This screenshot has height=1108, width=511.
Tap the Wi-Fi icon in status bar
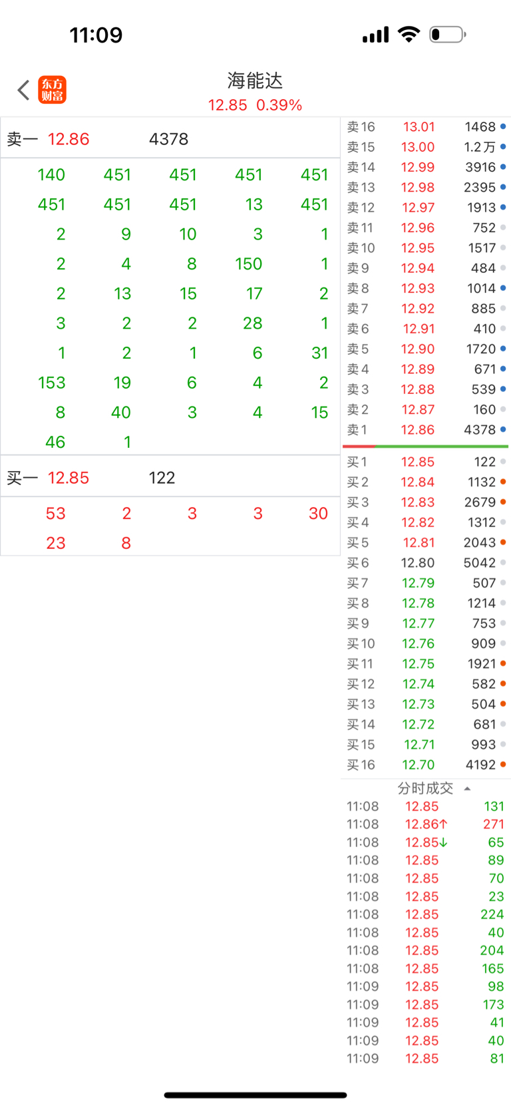click(409, 34)
